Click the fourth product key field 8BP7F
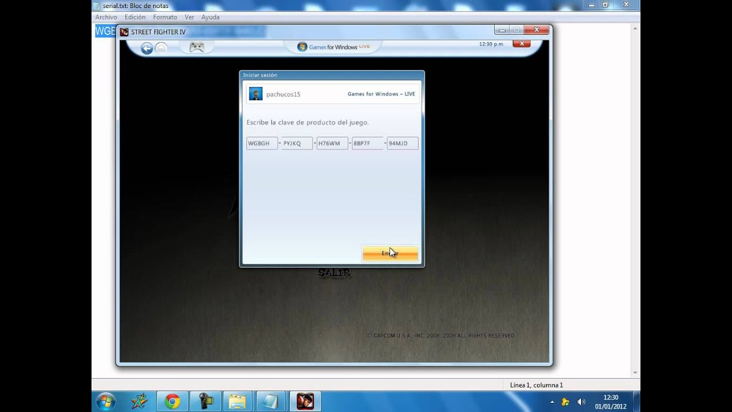The height and width of the screenshot is (412, 732). pyautogui.click(x=367, y=143)
